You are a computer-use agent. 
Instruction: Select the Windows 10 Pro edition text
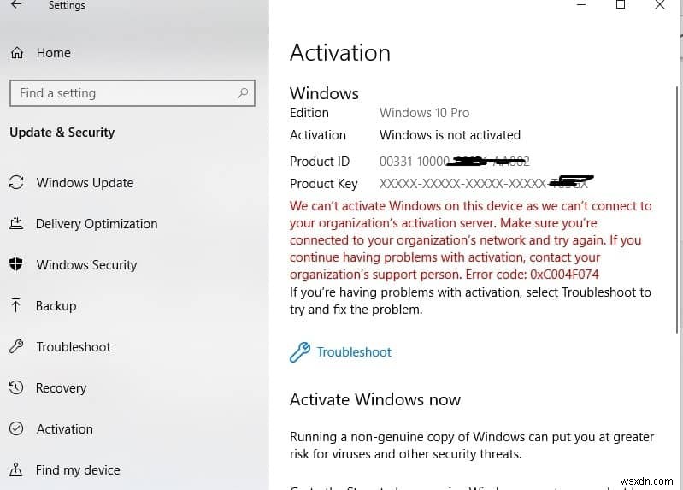424,113
